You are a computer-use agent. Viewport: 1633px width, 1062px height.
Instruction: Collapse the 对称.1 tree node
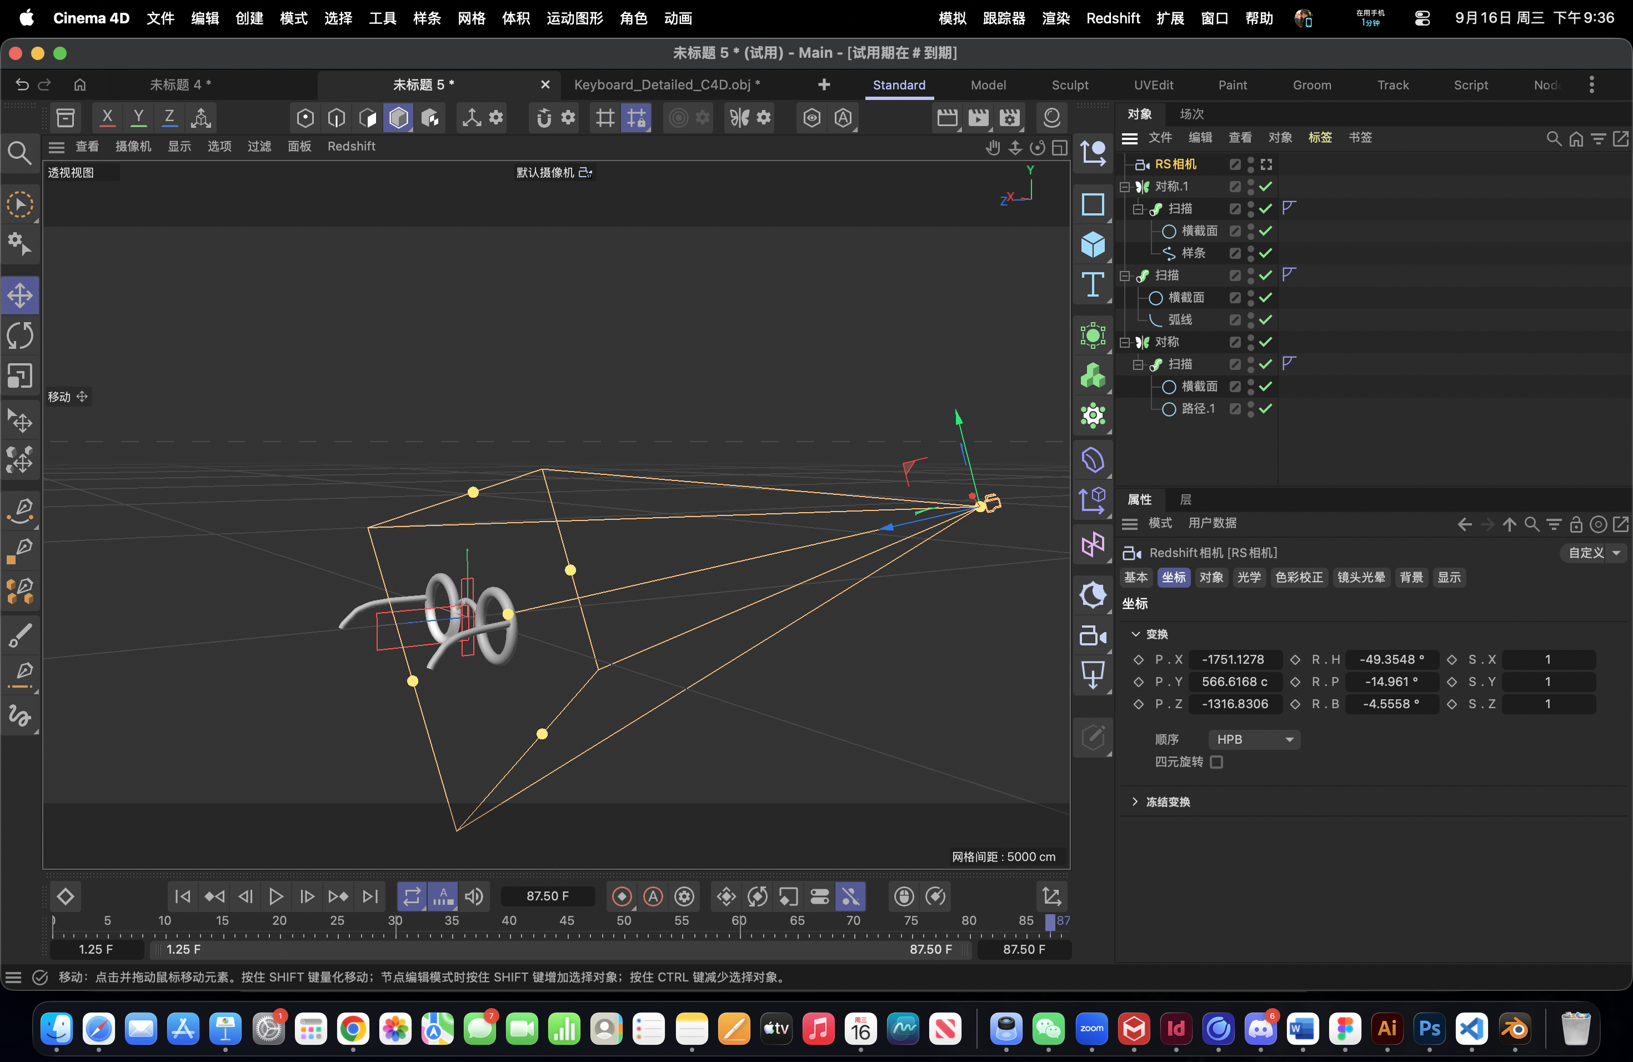click(x=1125, y=187)
